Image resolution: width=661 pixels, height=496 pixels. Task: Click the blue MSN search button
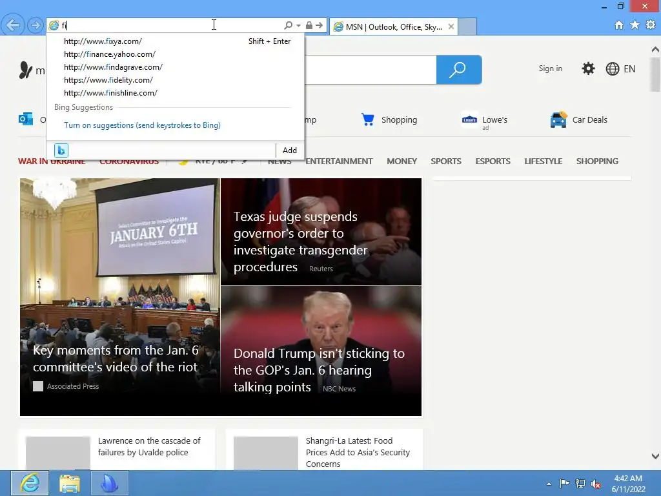[x=459, y=70]
